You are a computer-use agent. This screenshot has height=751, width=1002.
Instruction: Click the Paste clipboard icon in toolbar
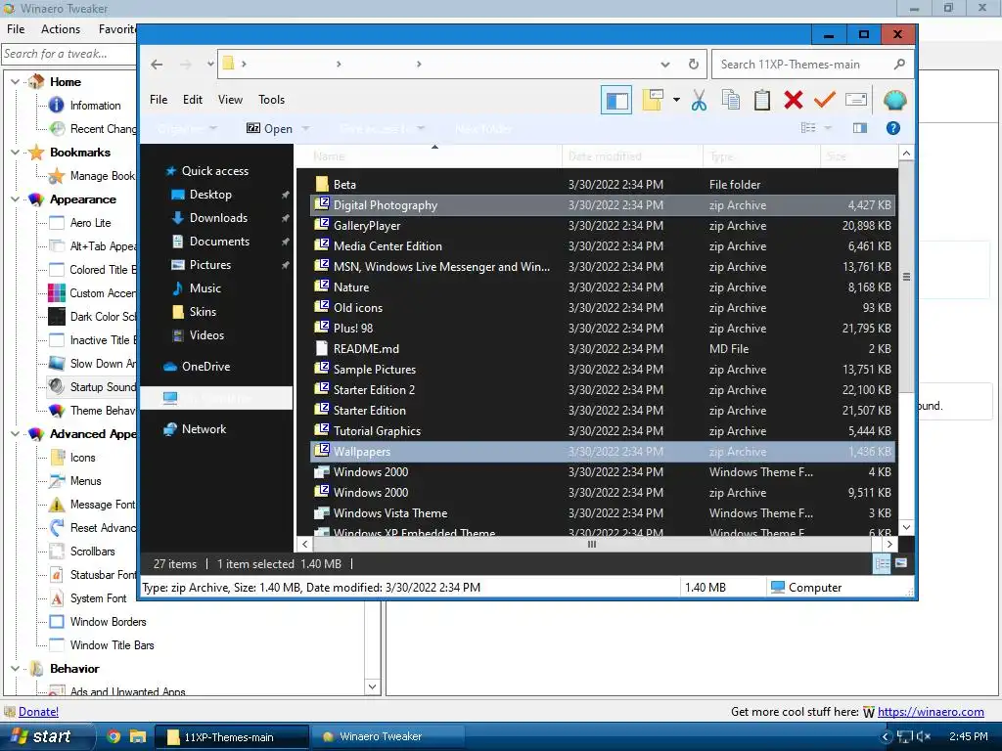pyautogui.click(x=761, y=101)
